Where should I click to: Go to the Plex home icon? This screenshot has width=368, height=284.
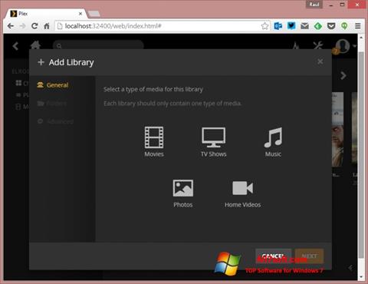tap(36, 45)
